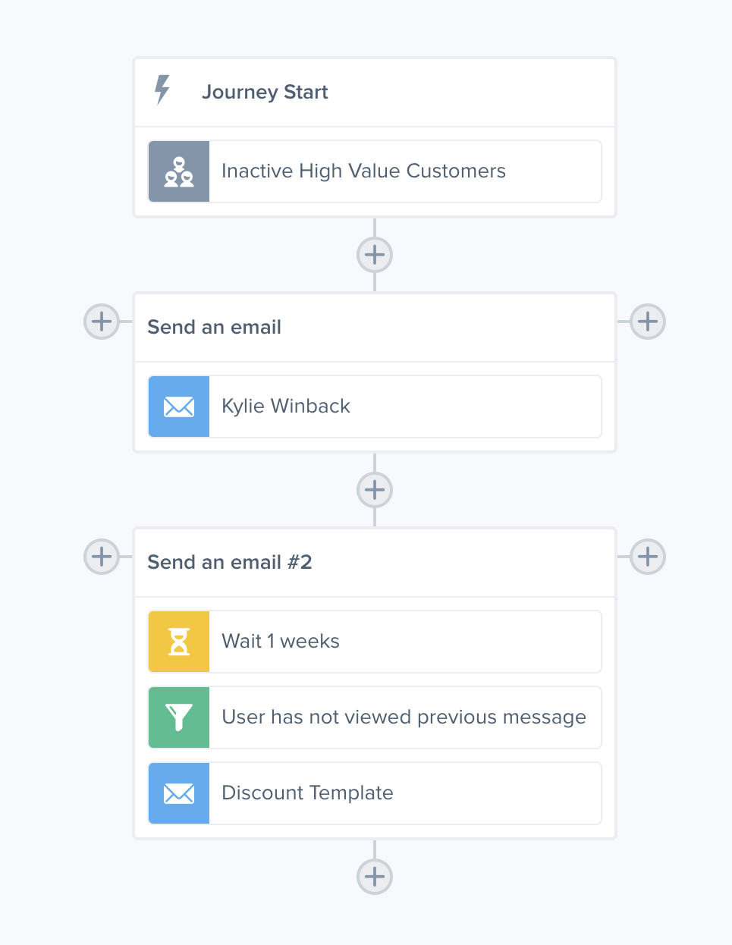
Task: Select the Journey Start header
Action: (x=375, y=93)
